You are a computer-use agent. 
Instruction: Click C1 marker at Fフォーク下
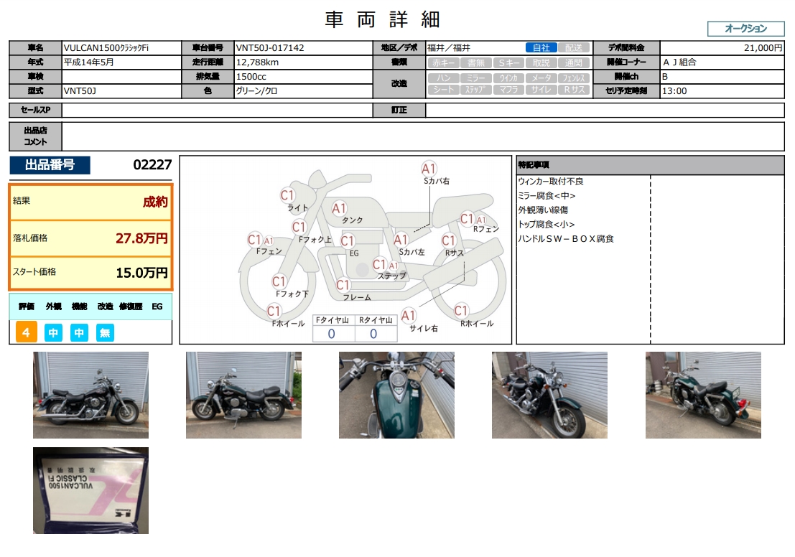click(279, 282)
